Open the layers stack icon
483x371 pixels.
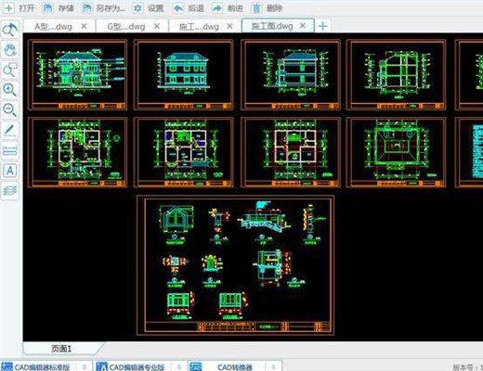pos(10,190)
